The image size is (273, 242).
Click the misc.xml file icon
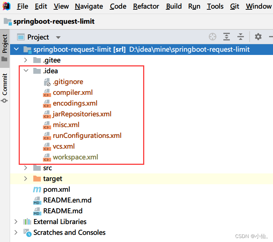tap(47, 125)
